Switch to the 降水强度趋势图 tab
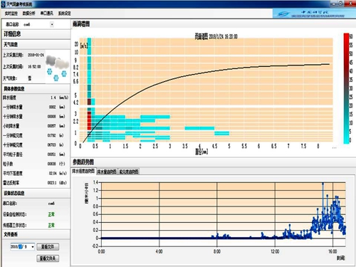 (83, 171)
